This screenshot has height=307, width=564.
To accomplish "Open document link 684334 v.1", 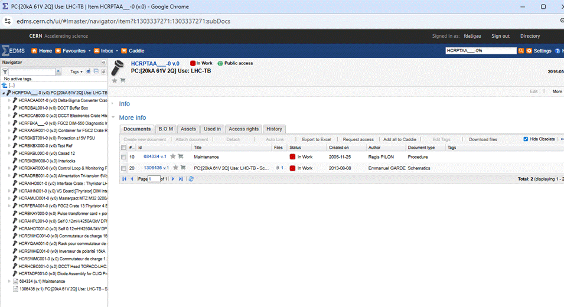I will point(155,157).
